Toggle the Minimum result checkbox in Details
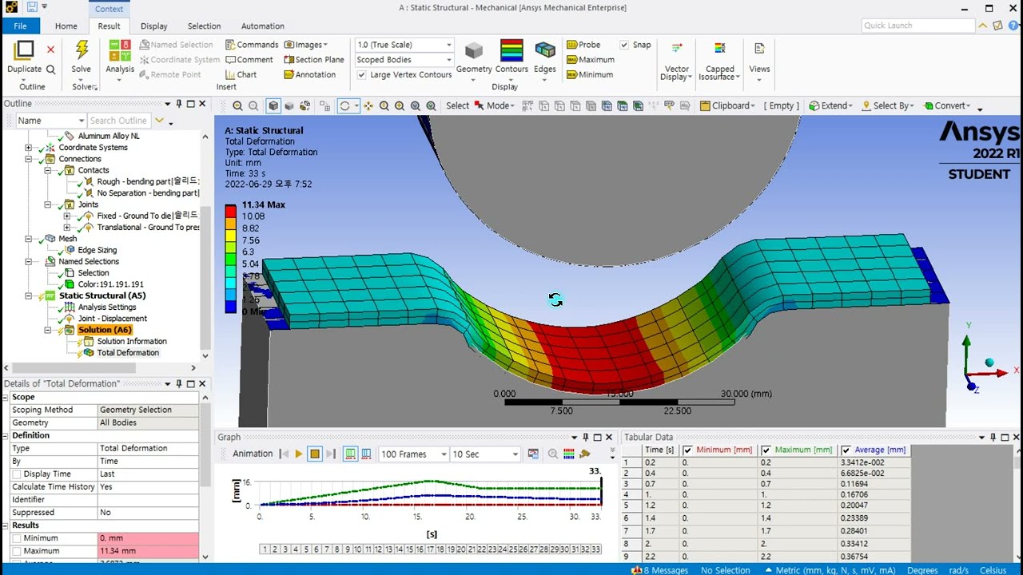 click(x=17, y=538)
